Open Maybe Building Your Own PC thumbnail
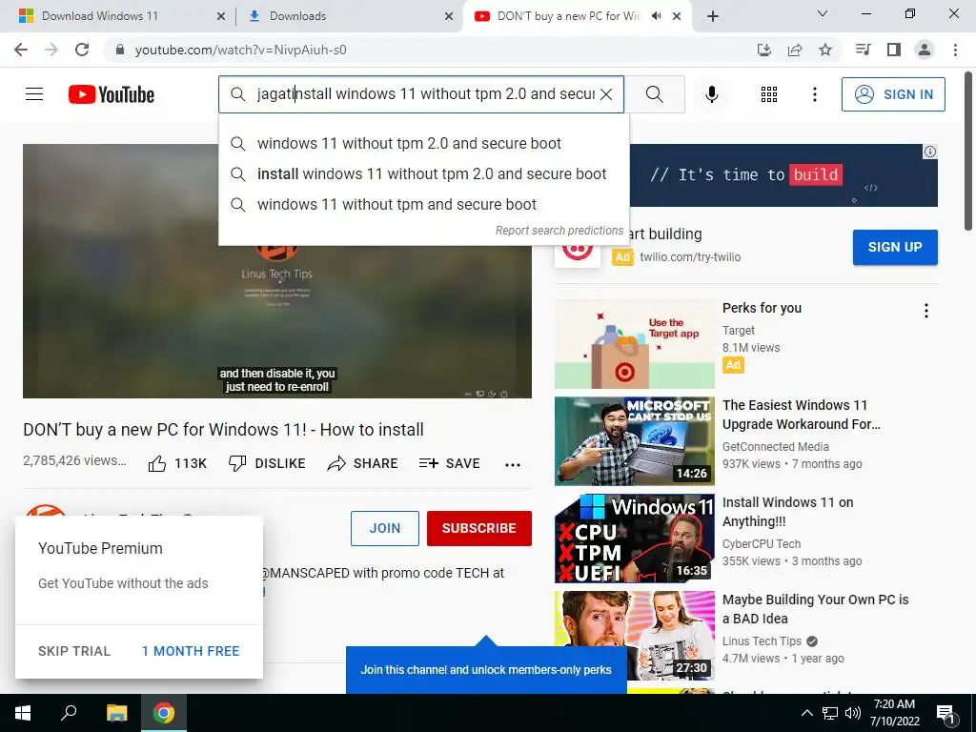This screenshot has height=732, width=976. click(x=634, y=636)
